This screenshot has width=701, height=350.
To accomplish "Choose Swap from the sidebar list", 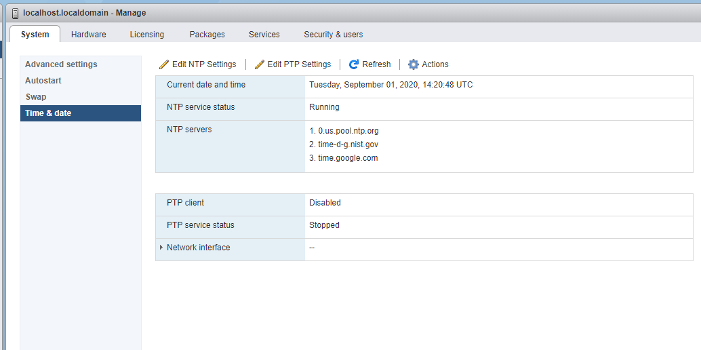I will coord(36,97).
